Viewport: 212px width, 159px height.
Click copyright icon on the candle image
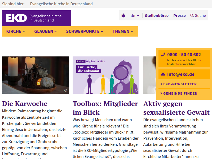[x=66, y=91]
